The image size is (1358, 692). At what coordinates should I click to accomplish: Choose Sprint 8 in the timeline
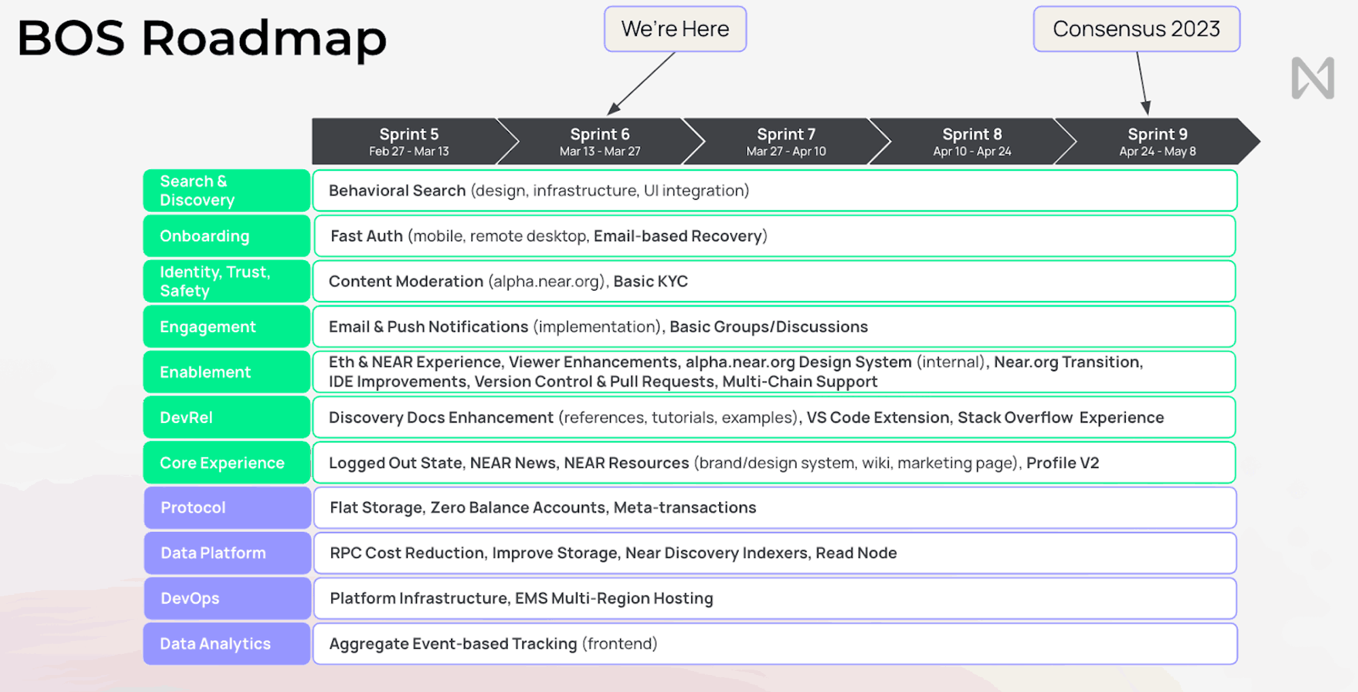coord(972,141)
